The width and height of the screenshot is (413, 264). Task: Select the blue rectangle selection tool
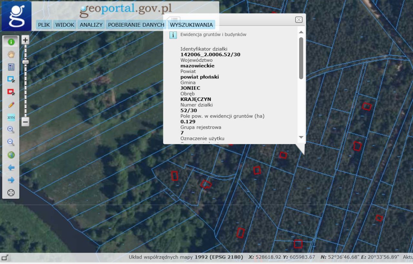tap(11, 79)
